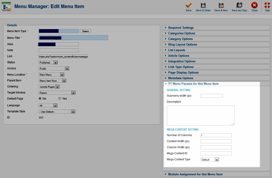Screen dimensions: 272x178
Task: Hit the red Close icon
Action: point(254,5)
